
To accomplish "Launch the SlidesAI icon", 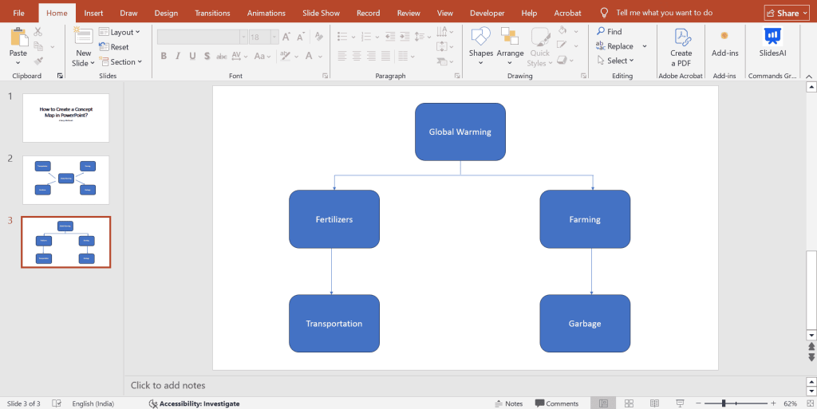I will (x=772, y=37).
